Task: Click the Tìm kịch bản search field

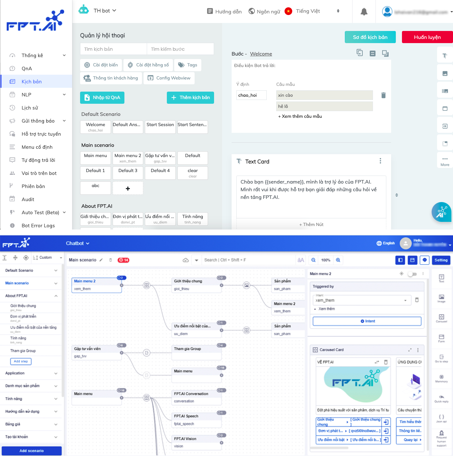Action: (113, 49)
